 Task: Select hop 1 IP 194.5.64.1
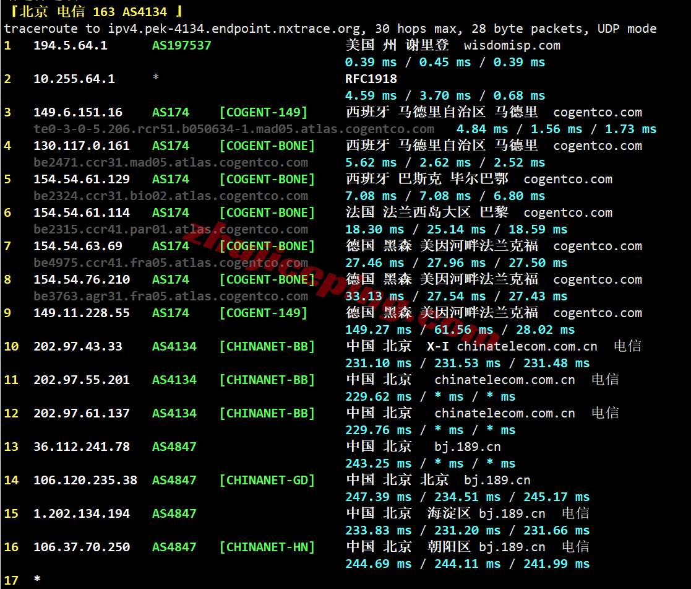pyautogui.click(x=71, y=45)
